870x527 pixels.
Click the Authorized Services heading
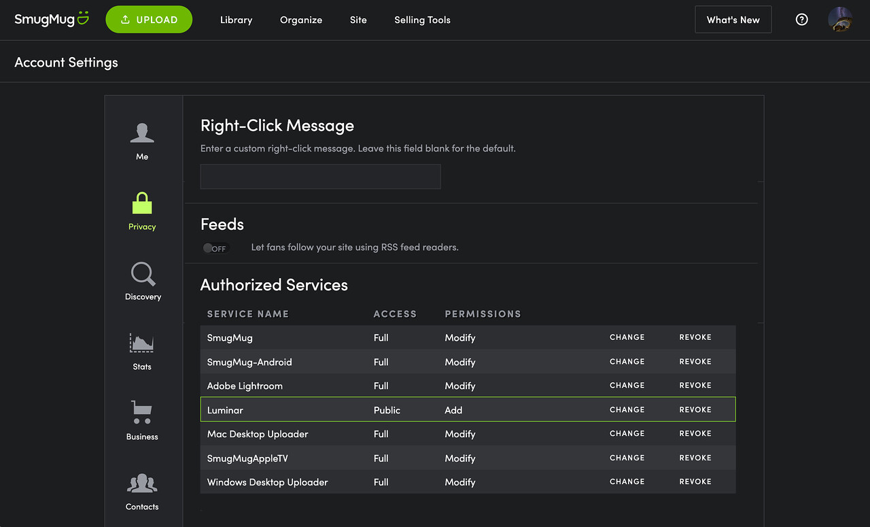tap(274, 285)
